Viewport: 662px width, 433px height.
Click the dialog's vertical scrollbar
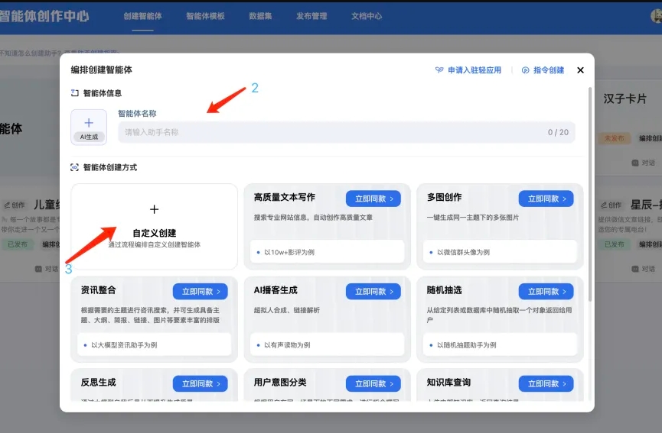point(589,191)
